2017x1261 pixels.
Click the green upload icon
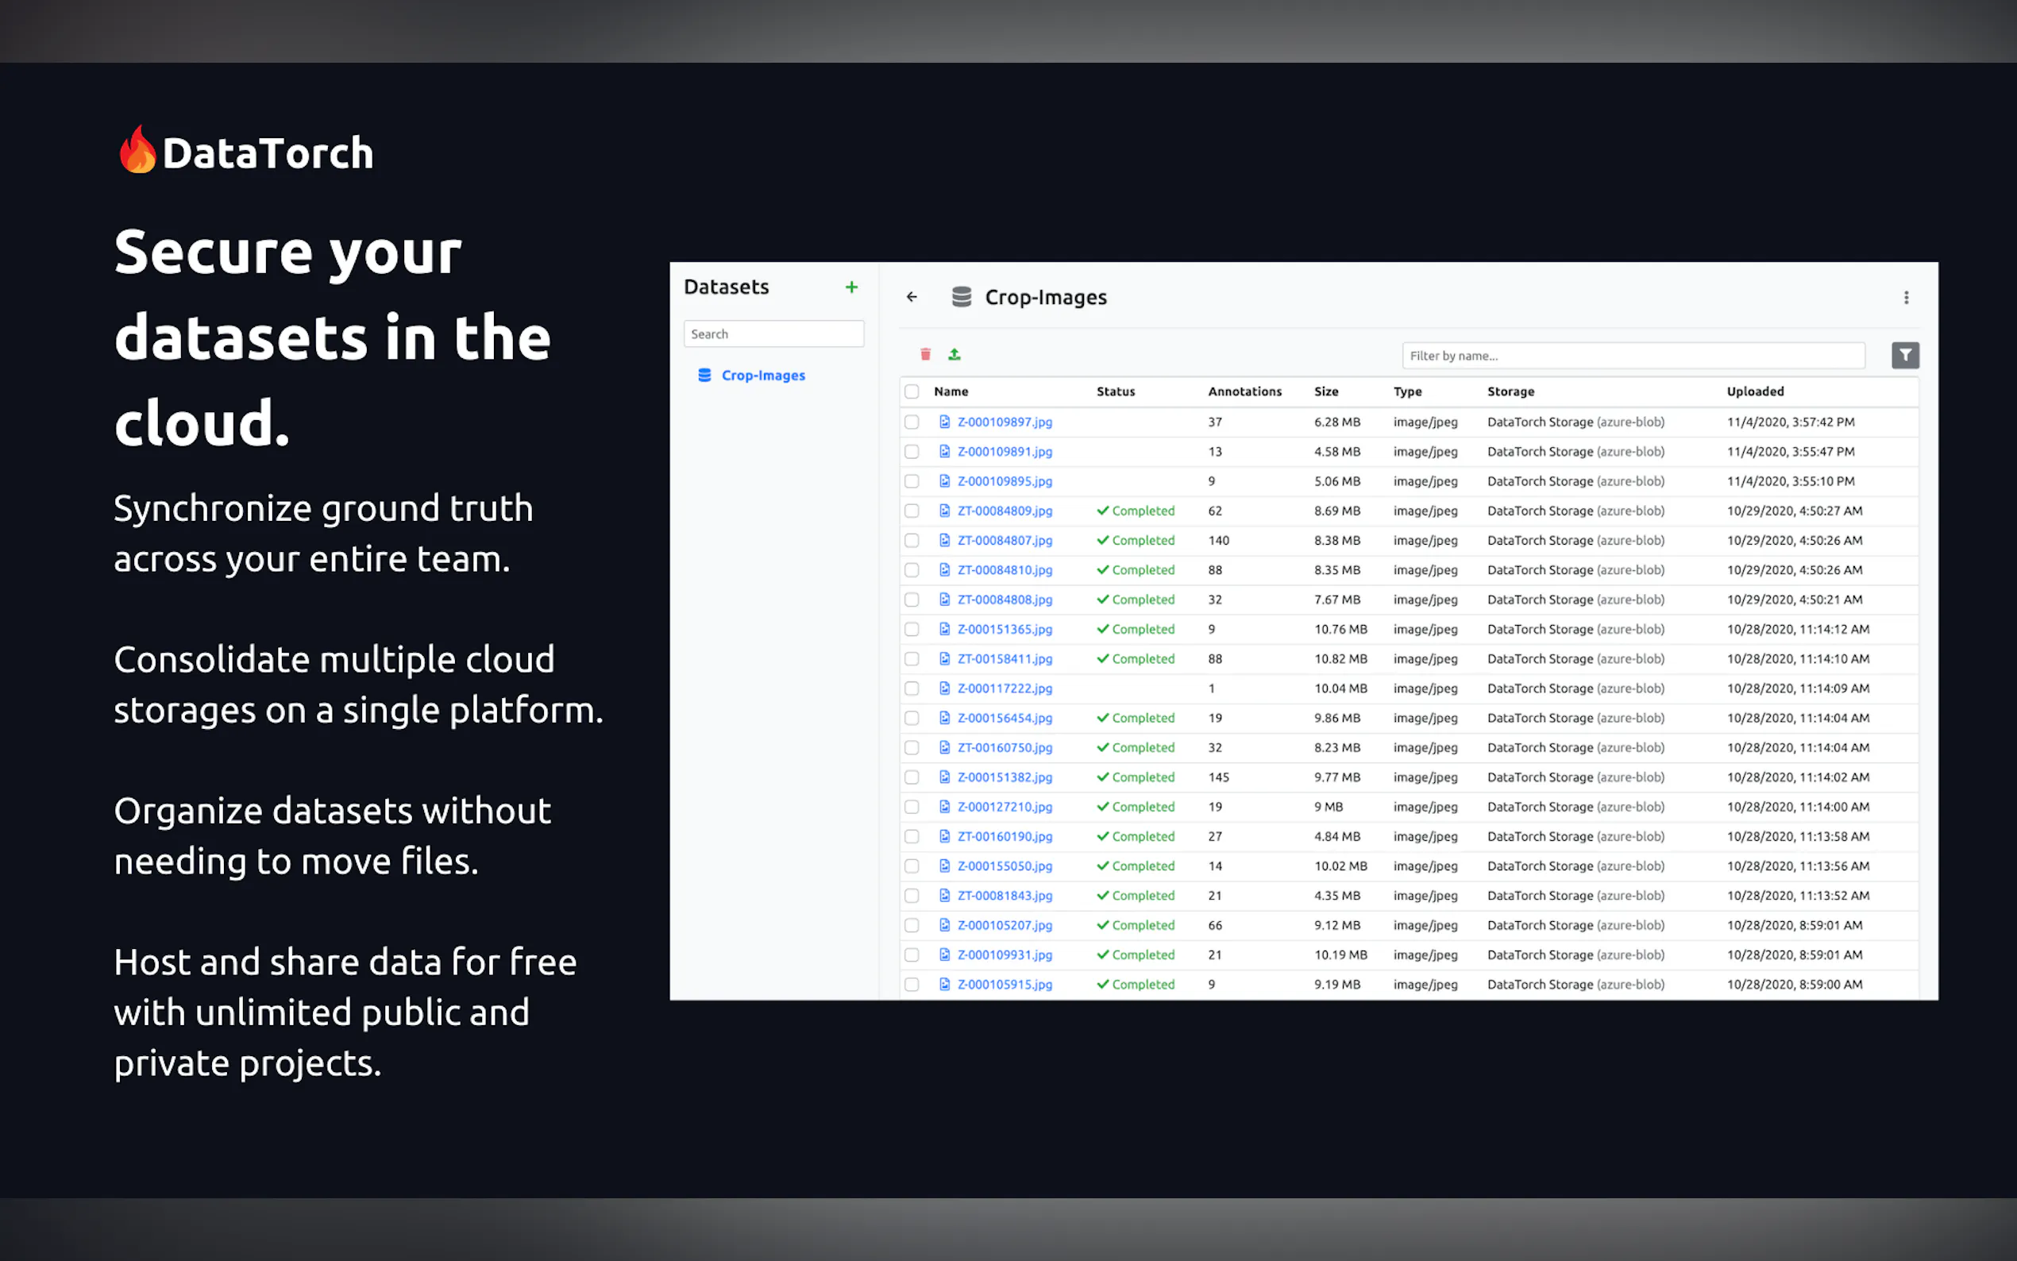pos(955,354)
